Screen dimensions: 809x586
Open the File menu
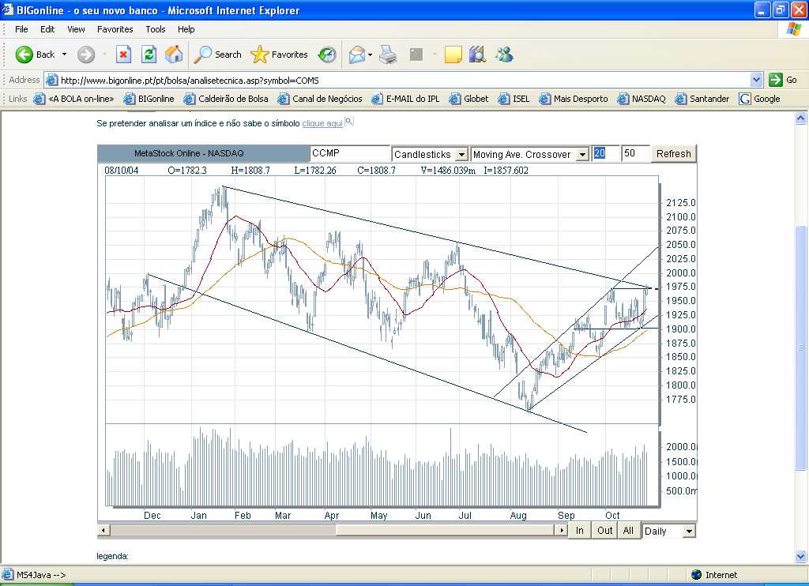(x=21, y=29)
